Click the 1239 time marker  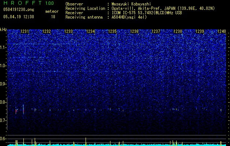pos(200,31)
